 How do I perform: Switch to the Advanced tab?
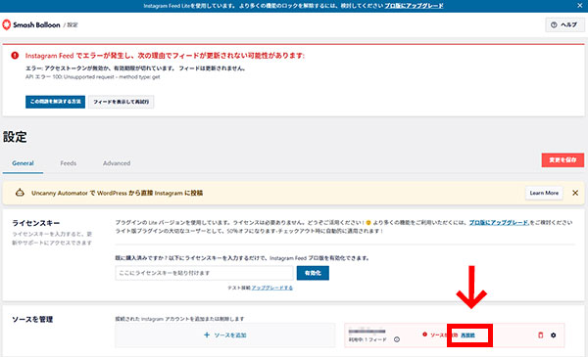point(117,163)
